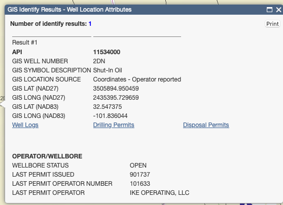Click the NAD83 longitude -101.836044

click(x=110, y=115)
